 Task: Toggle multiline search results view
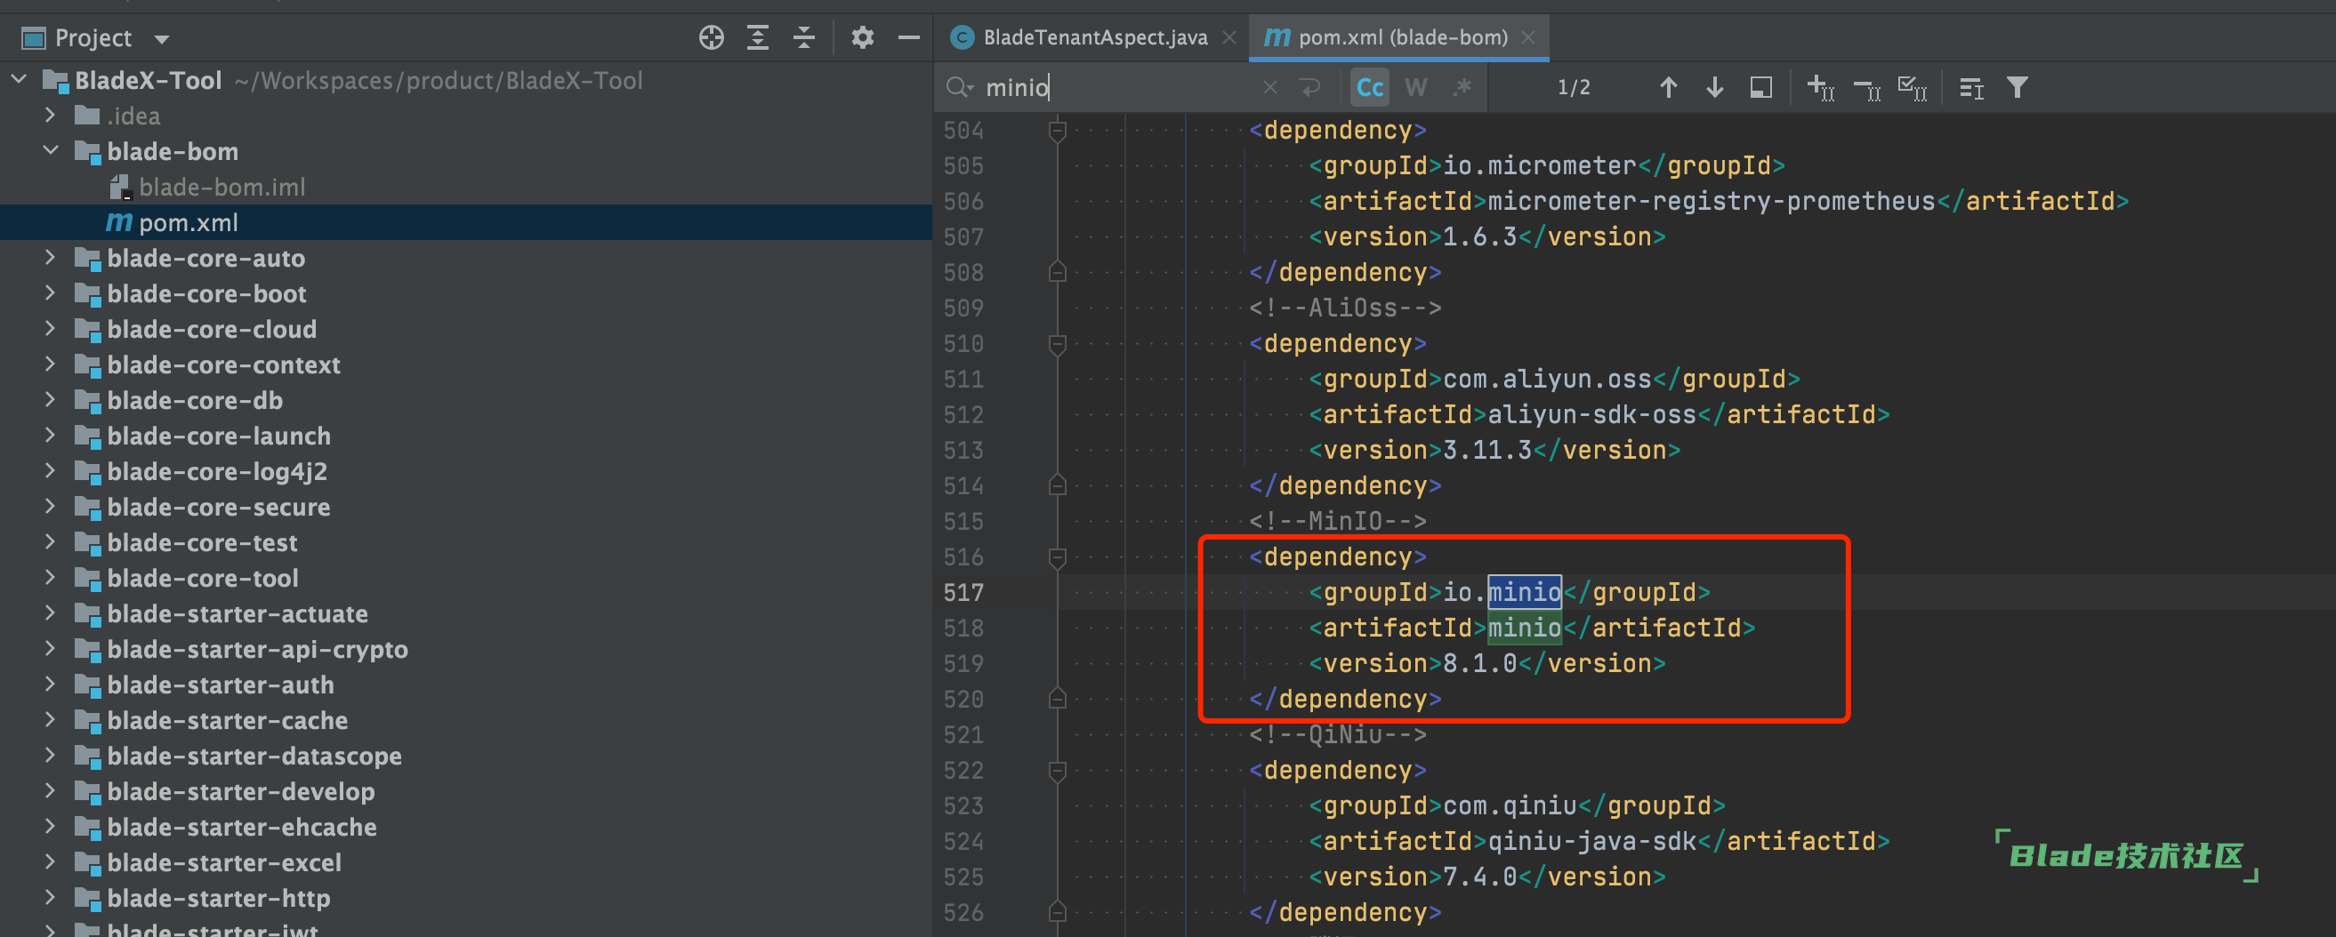click(x=1971, y=88)
